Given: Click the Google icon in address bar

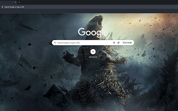Looking at the screenshot, I should (x=2, y=7).
